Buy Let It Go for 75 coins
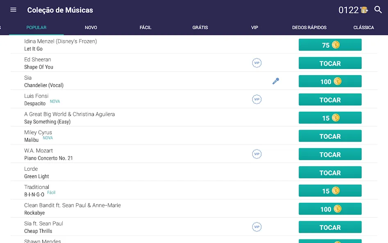This screenshot has height=243, width=388. click(x=330, y=45)
